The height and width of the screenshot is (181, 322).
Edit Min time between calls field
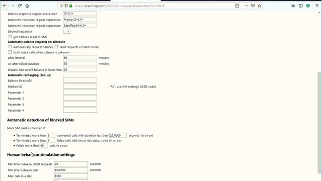point(71,170)
